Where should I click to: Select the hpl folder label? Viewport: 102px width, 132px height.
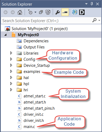26,84
